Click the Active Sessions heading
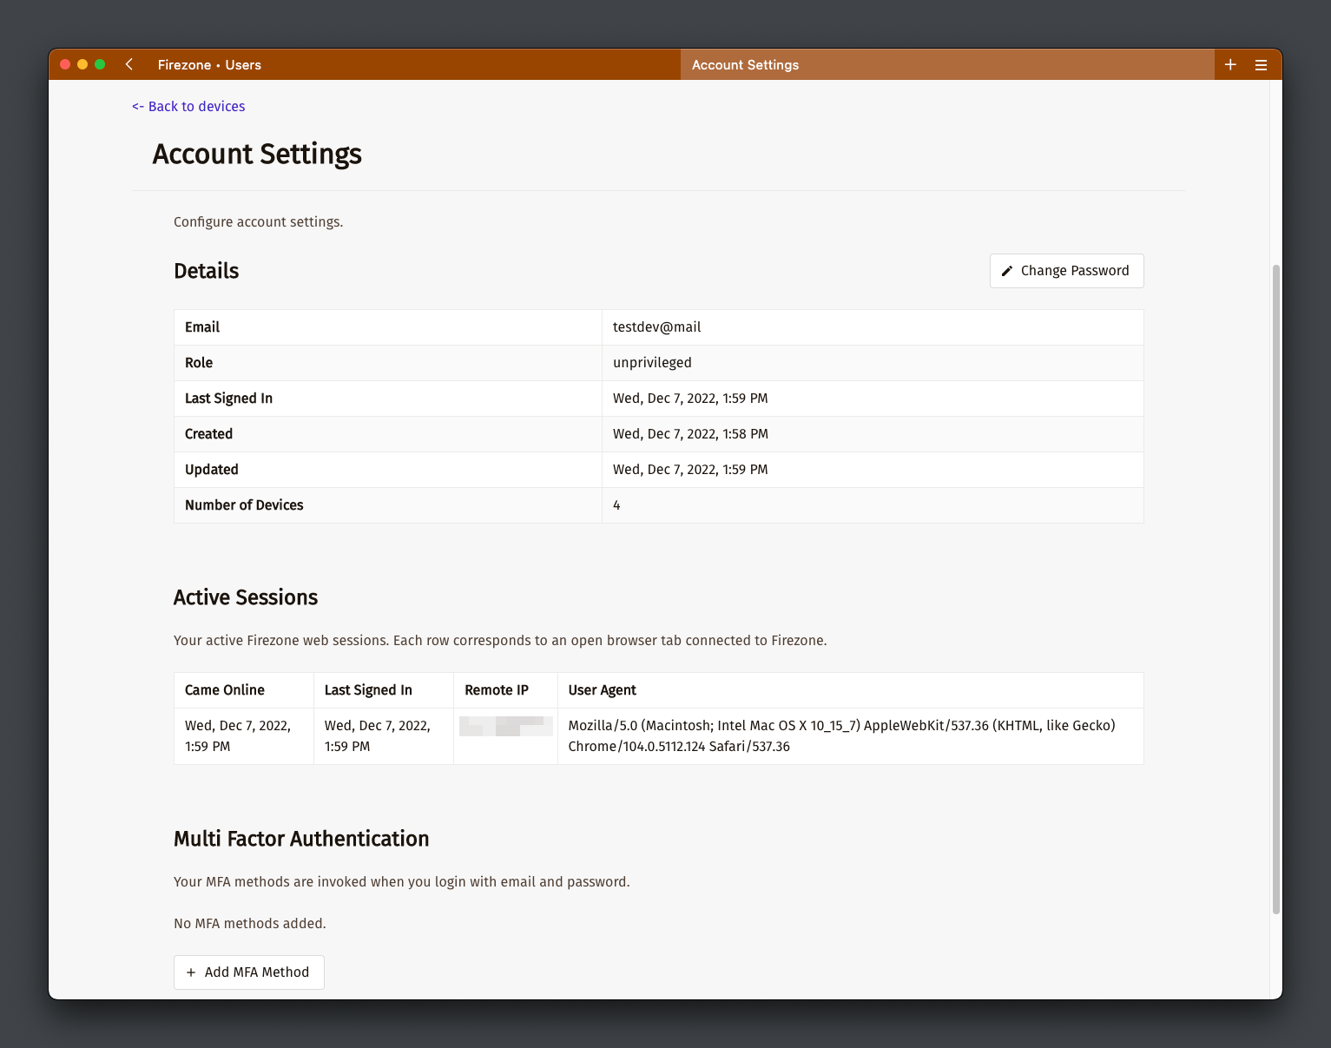The height and width of the screenshot is (1048, 1331). click(246, 597)
